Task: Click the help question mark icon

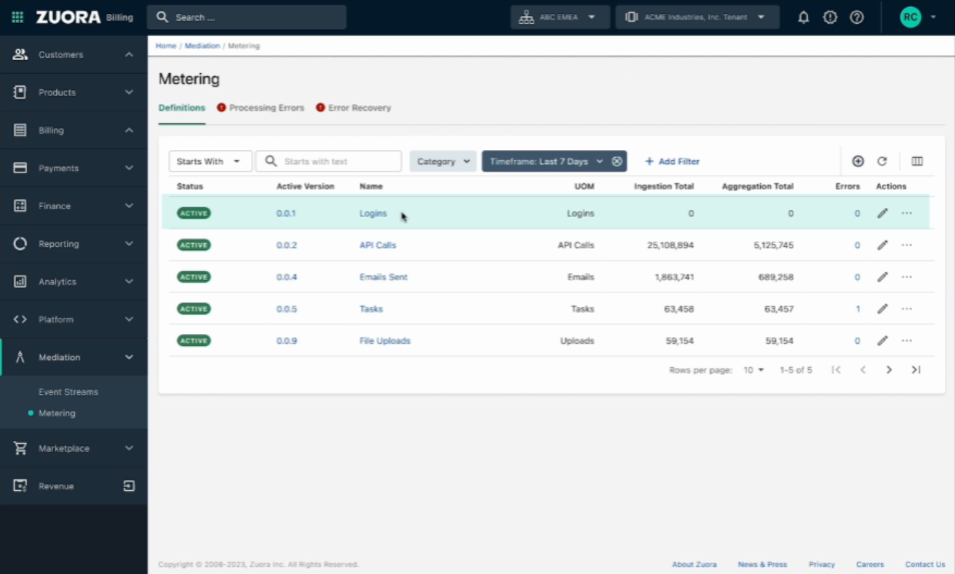Action: 856,17
